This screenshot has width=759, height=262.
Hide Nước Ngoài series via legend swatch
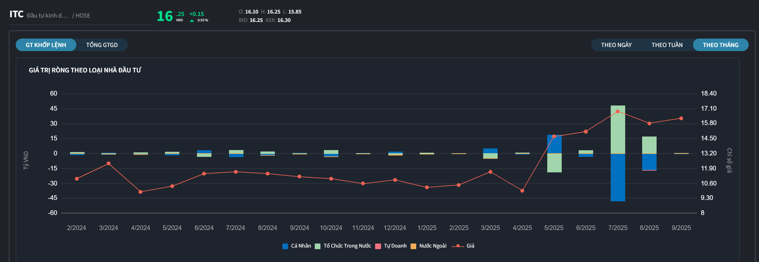[413, 246]
